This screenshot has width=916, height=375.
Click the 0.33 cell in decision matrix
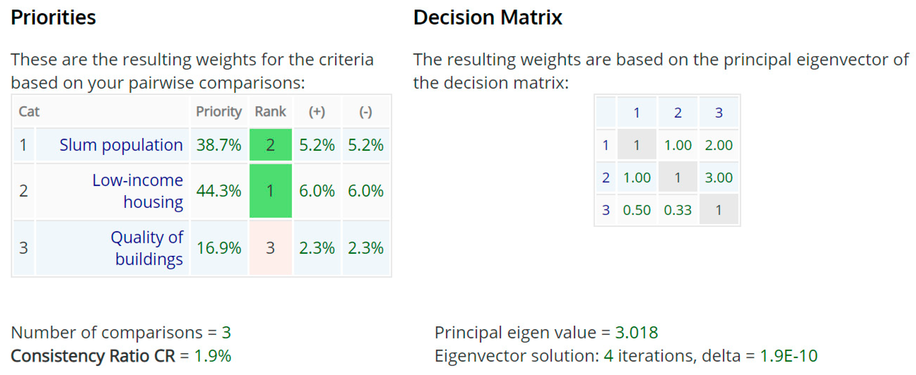[678, 210]
